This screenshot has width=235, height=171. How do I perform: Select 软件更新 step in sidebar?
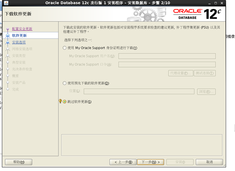click(20, 35)
